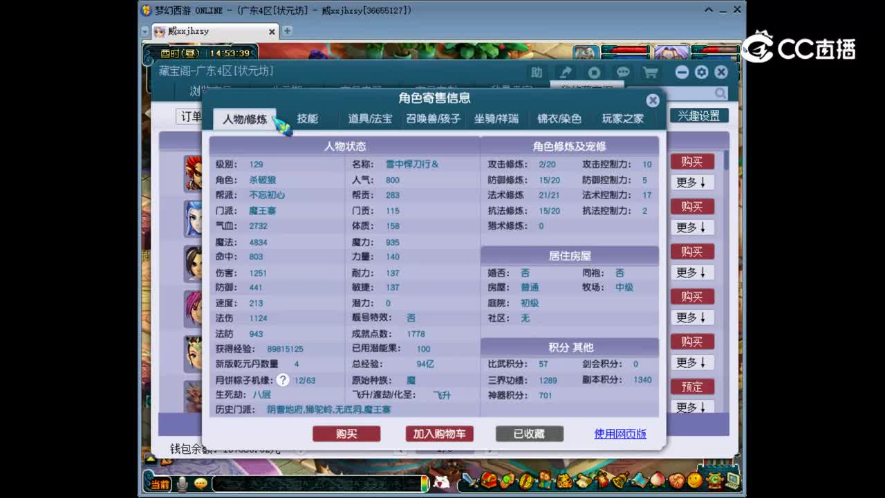The height and width of the screenshot is (498, 885).
Task: Click the microphone icon in the chat bar
Action: (182, 483)
